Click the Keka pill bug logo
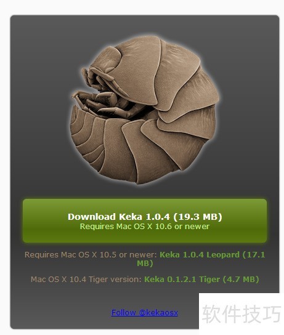Screen dimensions: 284x335 (x=145, y=110)
